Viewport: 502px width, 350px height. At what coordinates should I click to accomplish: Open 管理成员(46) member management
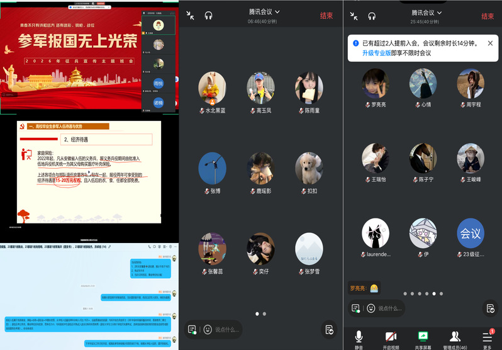coord(455,340)
